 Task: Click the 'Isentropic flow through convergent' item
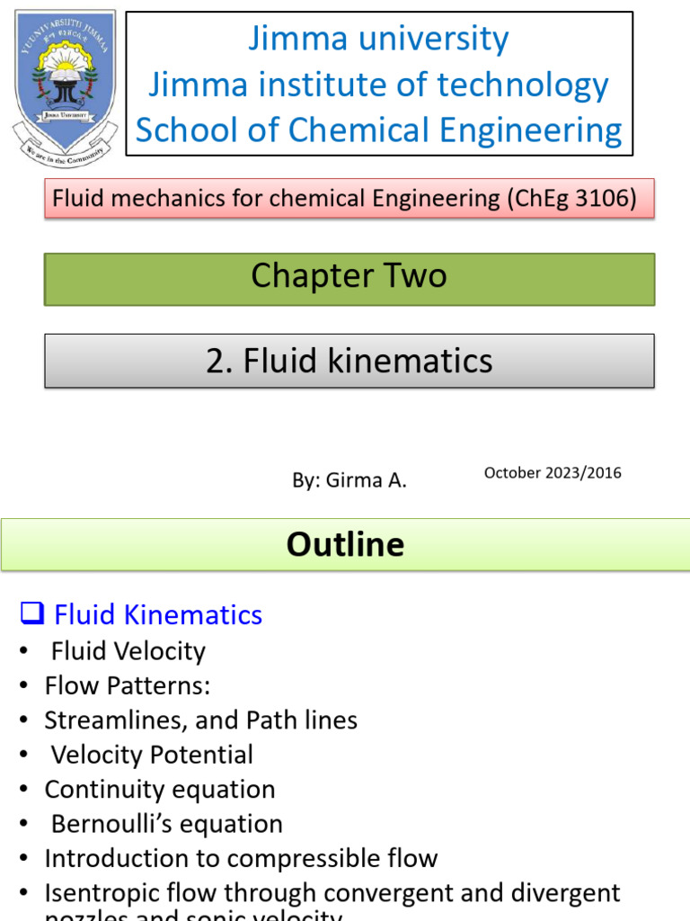332,893
